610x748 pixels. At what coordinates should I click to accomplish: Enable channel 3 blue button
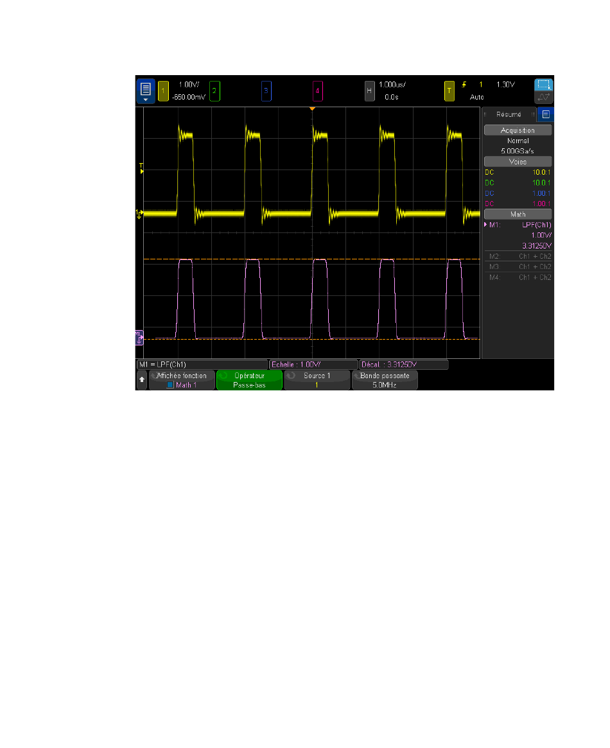(266, 91)
